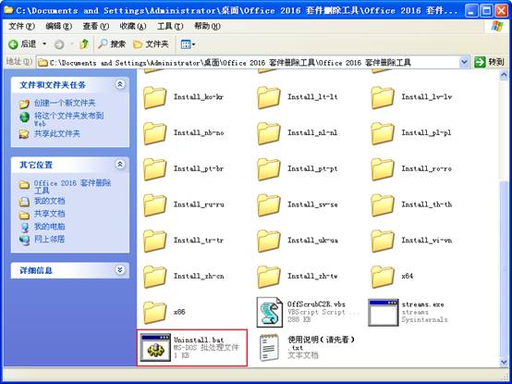
Task: Select the OffScrubC2R.vbs script icon
Action: 269,312
